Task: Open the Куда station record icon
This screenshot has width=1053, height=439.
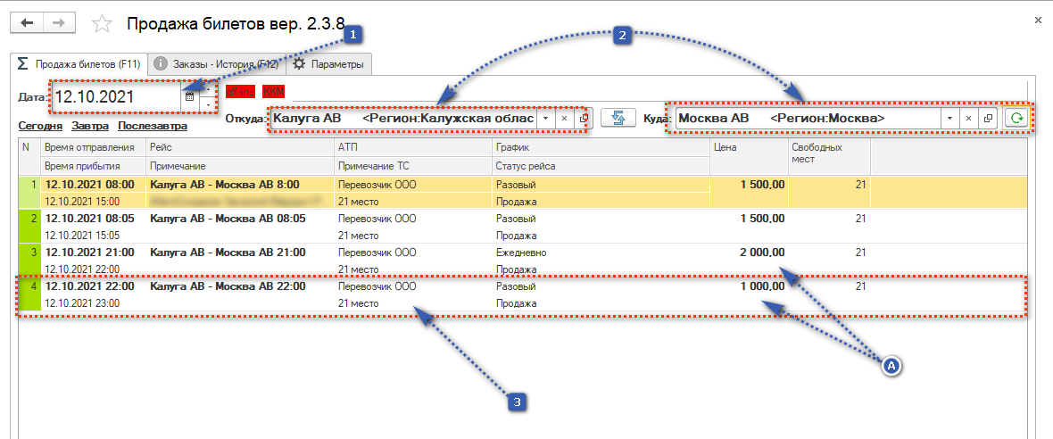Action: point(987,118)
